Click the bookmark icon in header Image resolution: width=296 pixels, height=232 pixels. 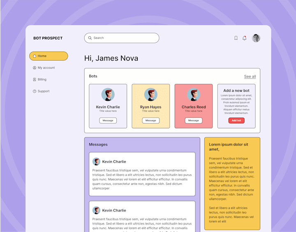(x=236, y=38)
